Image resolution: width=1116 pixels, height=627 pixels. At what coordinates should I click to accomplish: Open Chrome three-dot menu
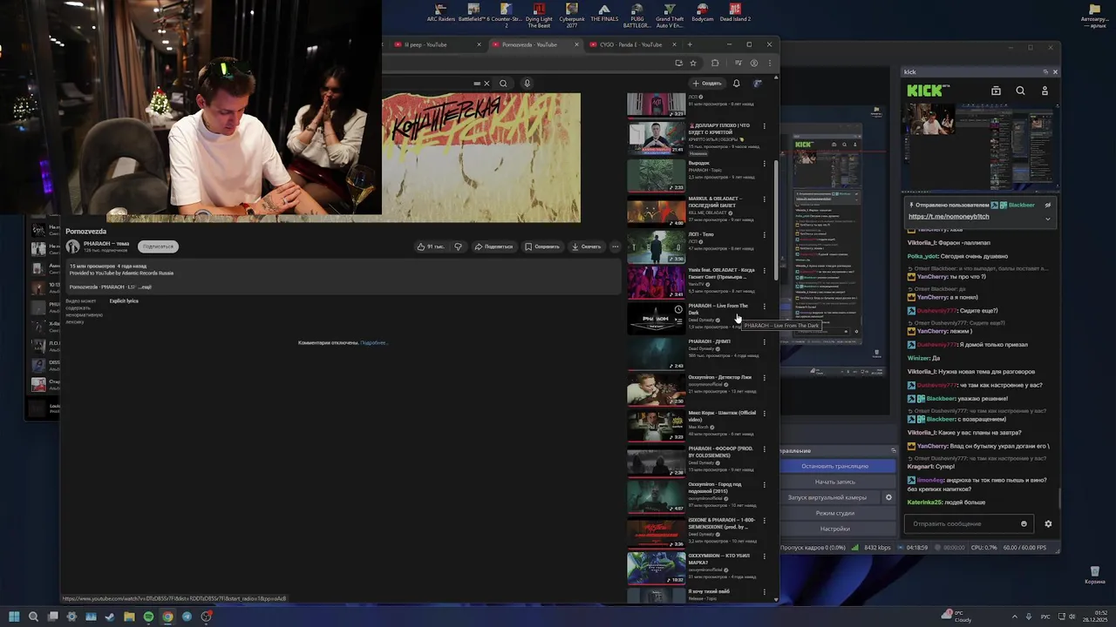(x=769, y=63)
